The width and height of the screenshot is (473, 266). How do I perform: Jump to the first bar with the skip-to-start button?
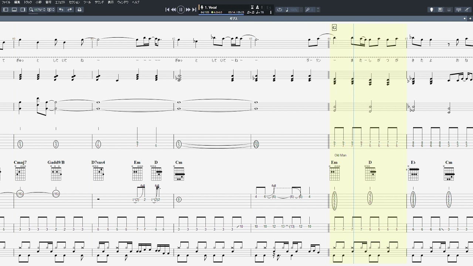pyautogui.click(x=167, y=10)
